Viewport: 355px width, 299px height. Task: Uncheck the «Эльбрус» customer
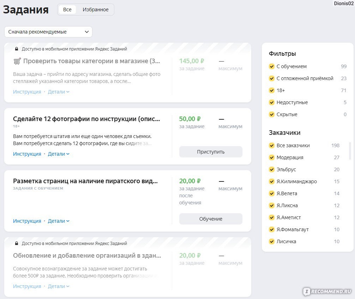[272, 169]
